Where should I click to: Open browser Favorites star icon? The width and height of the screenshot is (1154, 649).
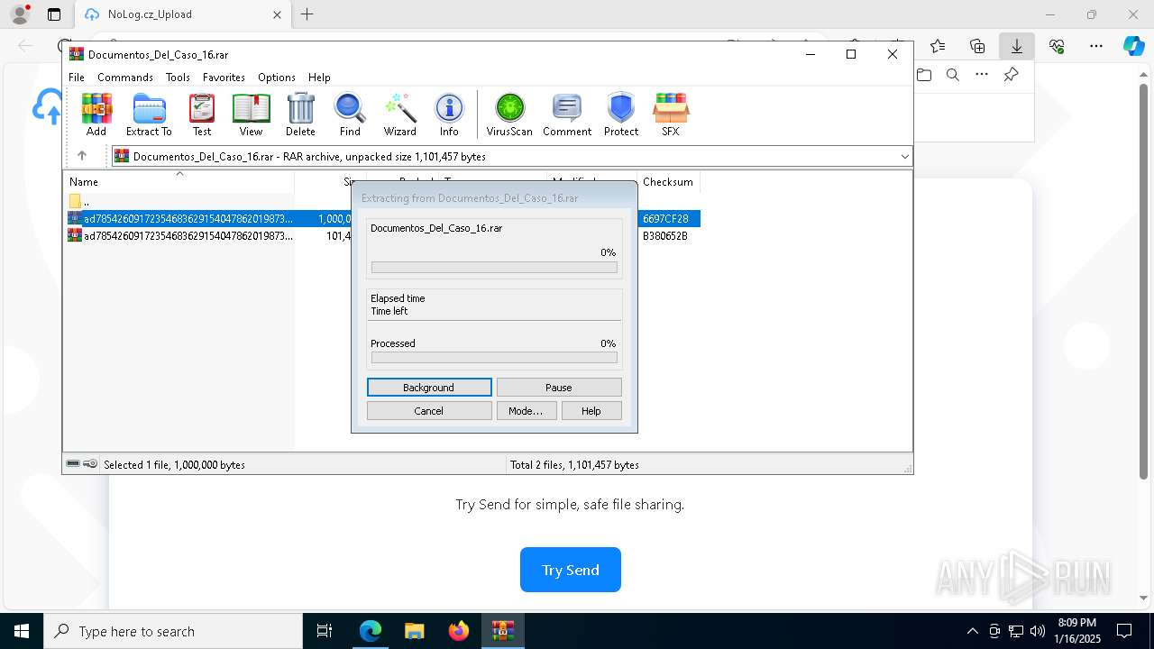pyautogui.click(x=938, y=46)
